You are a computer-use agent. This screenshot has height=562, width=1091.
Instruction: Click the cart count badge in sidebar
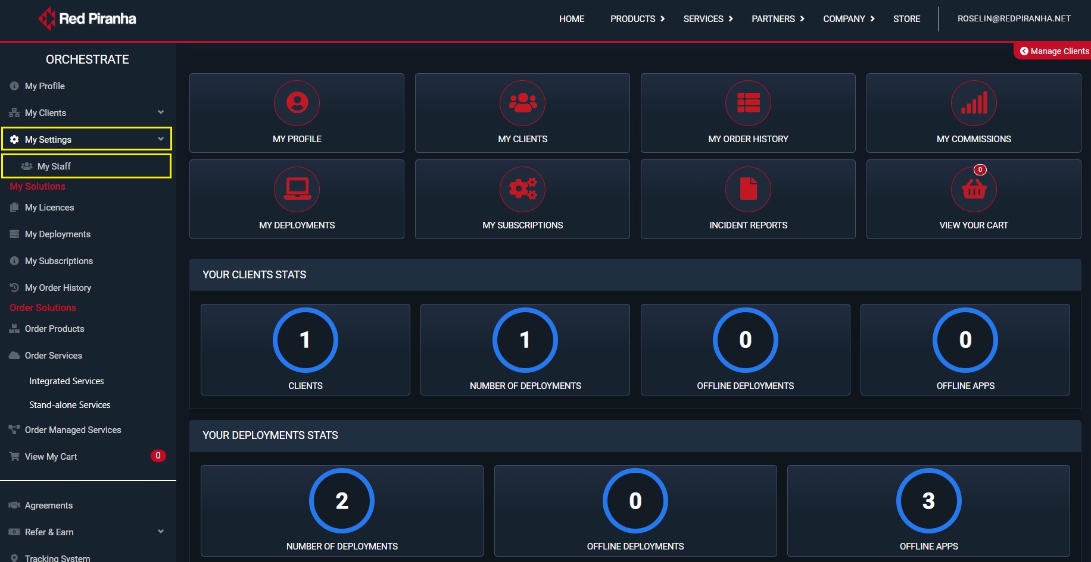click(x=158, y=456)
